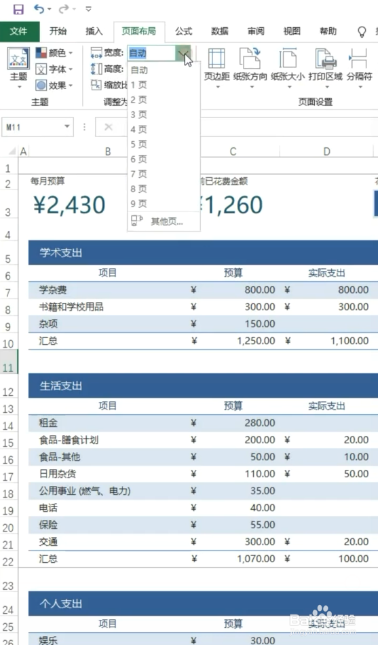Choose 7 页 in the width list
The image size is (378, 645).
pos(164,174)
